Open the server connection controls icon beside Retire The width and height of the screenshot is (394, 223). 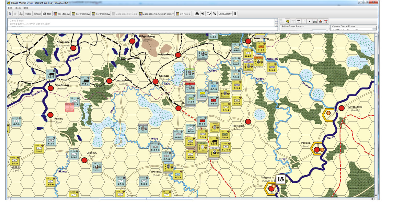[x=21, y=14]
